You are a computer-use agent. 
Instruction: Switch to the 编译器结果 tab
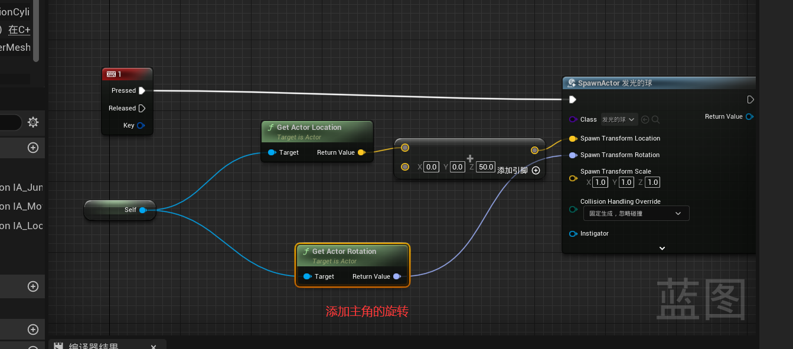pyautogui.click(x=94, y=347)
